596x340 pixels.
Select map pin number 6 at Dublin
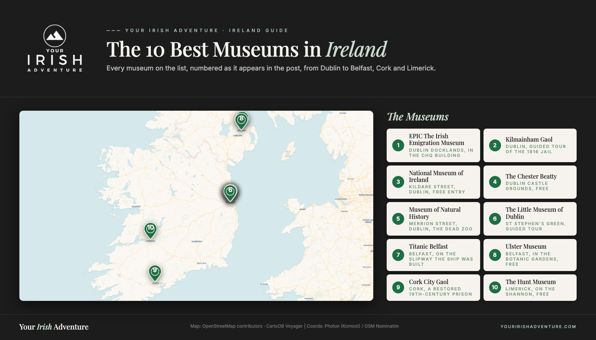pyautogui.click(x=230, y=193)
